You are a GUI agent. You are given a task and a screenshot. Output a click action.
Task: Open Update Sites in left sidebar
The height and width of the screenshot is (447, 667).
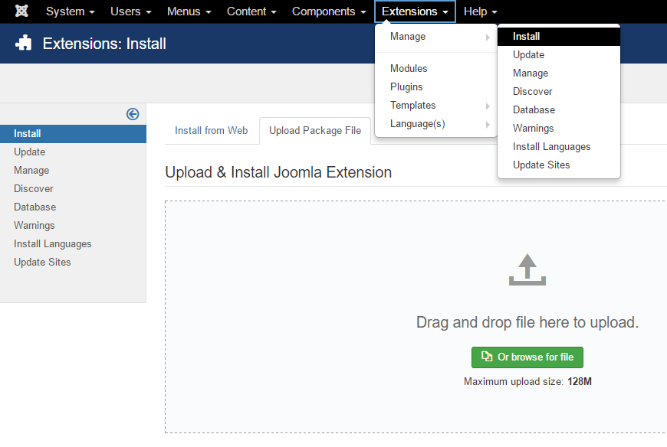[73, 263]
